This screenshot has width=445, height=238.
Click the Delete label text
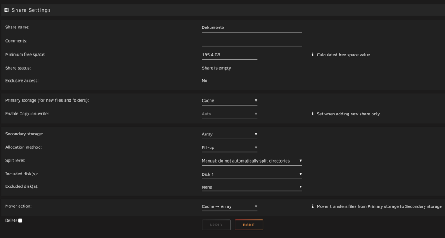12,220
